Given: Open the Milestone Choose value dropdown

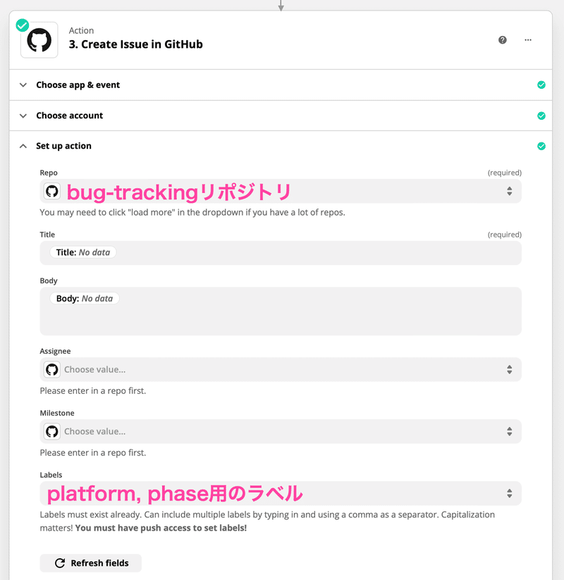Looking at the screenshot, I should coord(281,431).
